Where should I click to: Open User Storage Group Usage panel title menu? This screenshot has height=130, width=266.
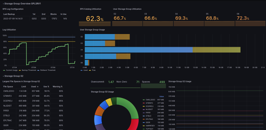92,30
